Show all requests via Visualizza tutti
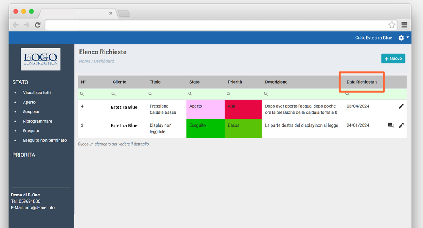Viewport: 423px width, 228px height. coord(36,93)
